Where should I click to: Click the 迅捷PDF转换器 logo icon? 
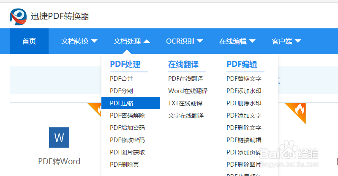click(18, 16)
